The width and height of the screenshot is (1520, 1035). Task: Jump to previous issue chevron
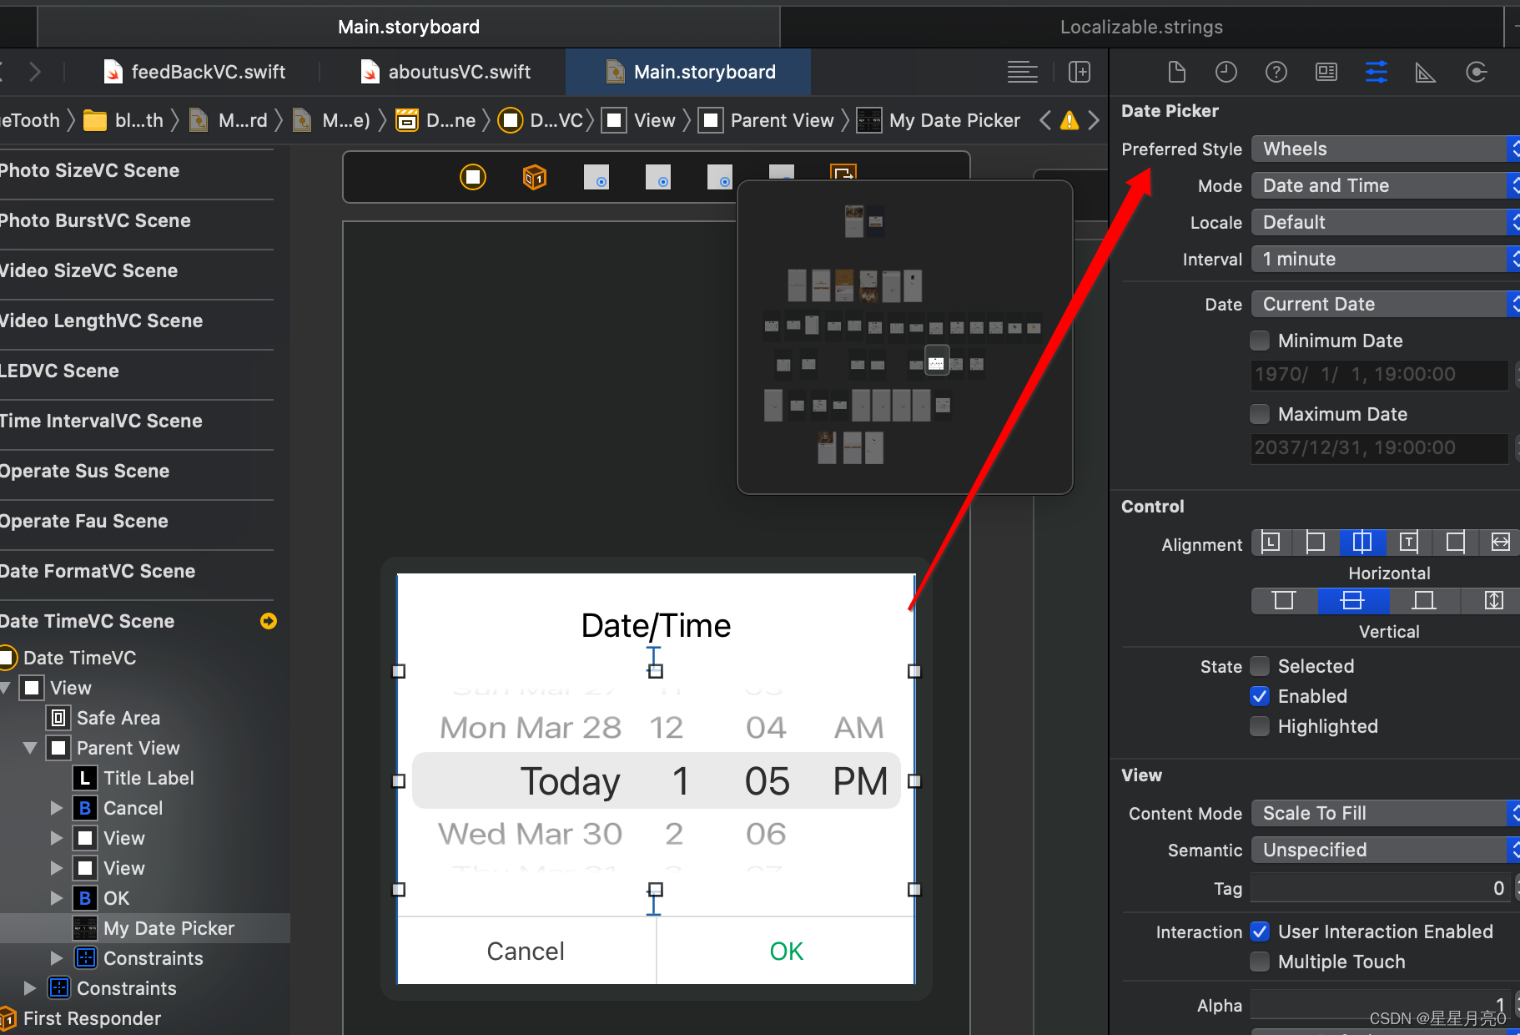[x=1044, y=121]
